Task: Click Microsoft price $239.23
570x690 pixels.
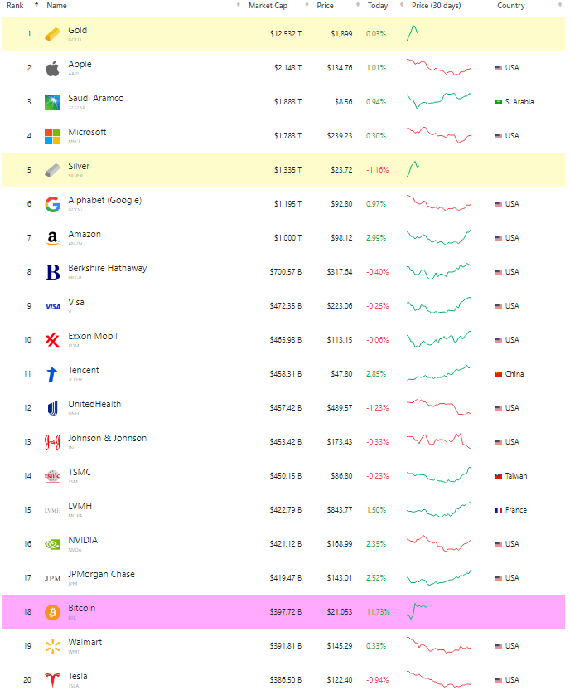Action: click(x=340, y=136)
